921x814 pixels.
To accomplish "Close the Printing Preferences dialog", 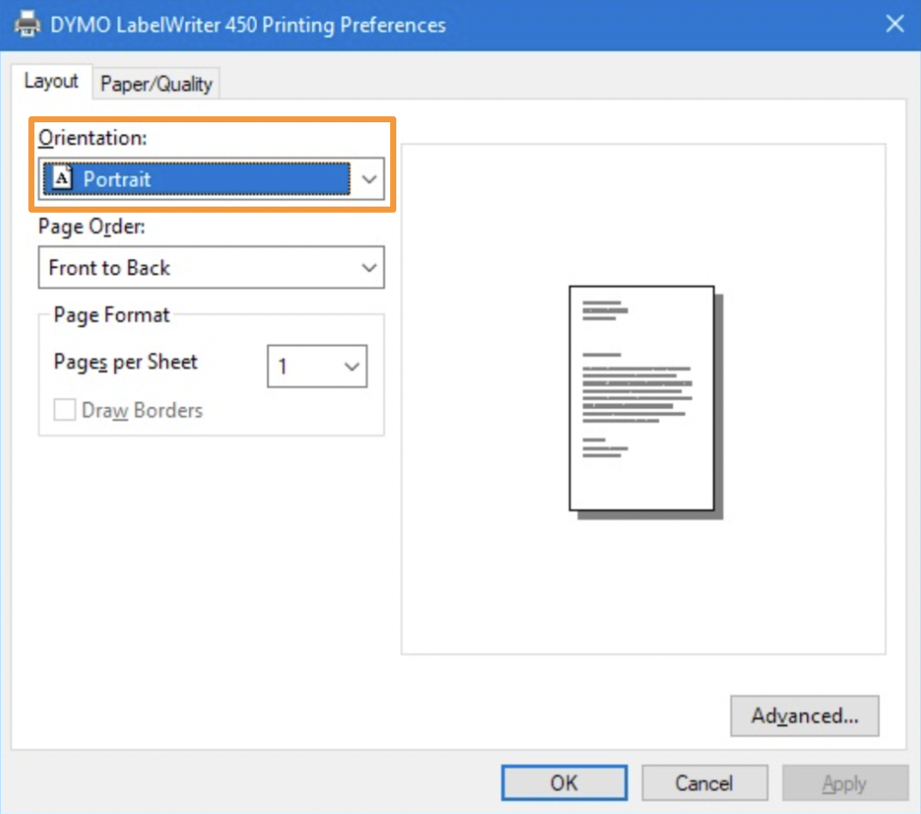I will point(895,24).
